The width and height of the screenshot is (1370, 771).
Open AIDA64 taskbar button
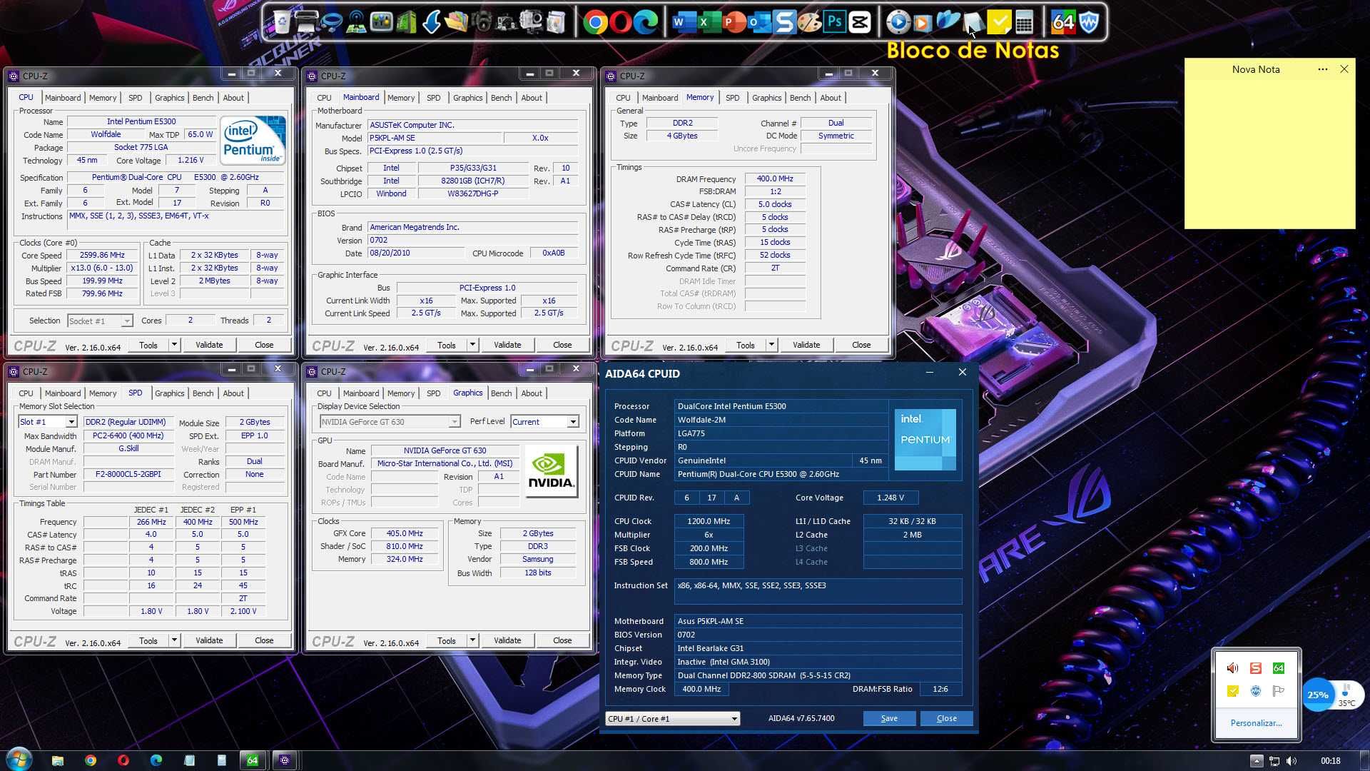pos(252,760)
